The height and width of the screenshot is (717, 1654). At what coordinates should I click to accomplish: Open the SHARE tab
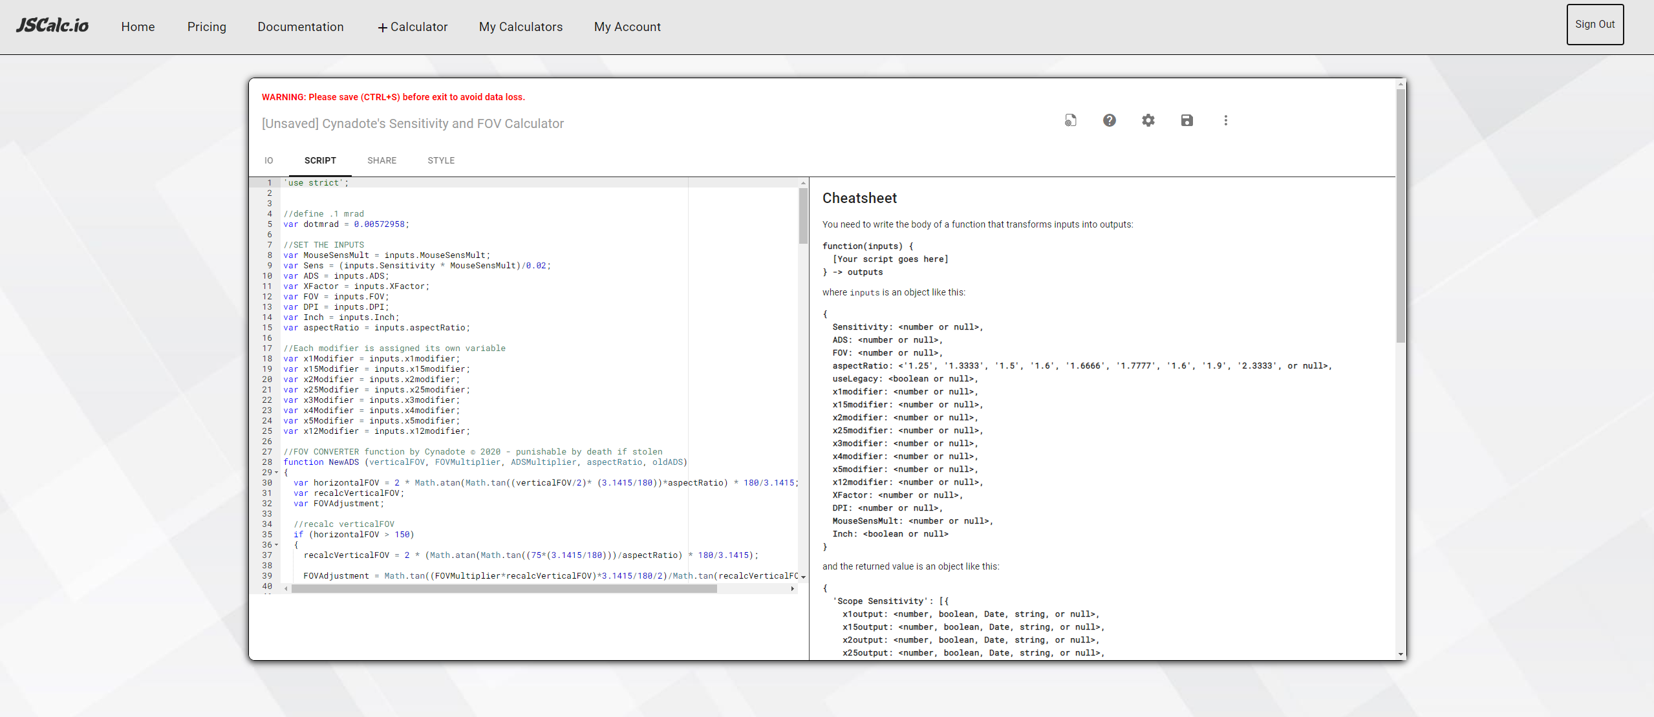coord(382,160)
